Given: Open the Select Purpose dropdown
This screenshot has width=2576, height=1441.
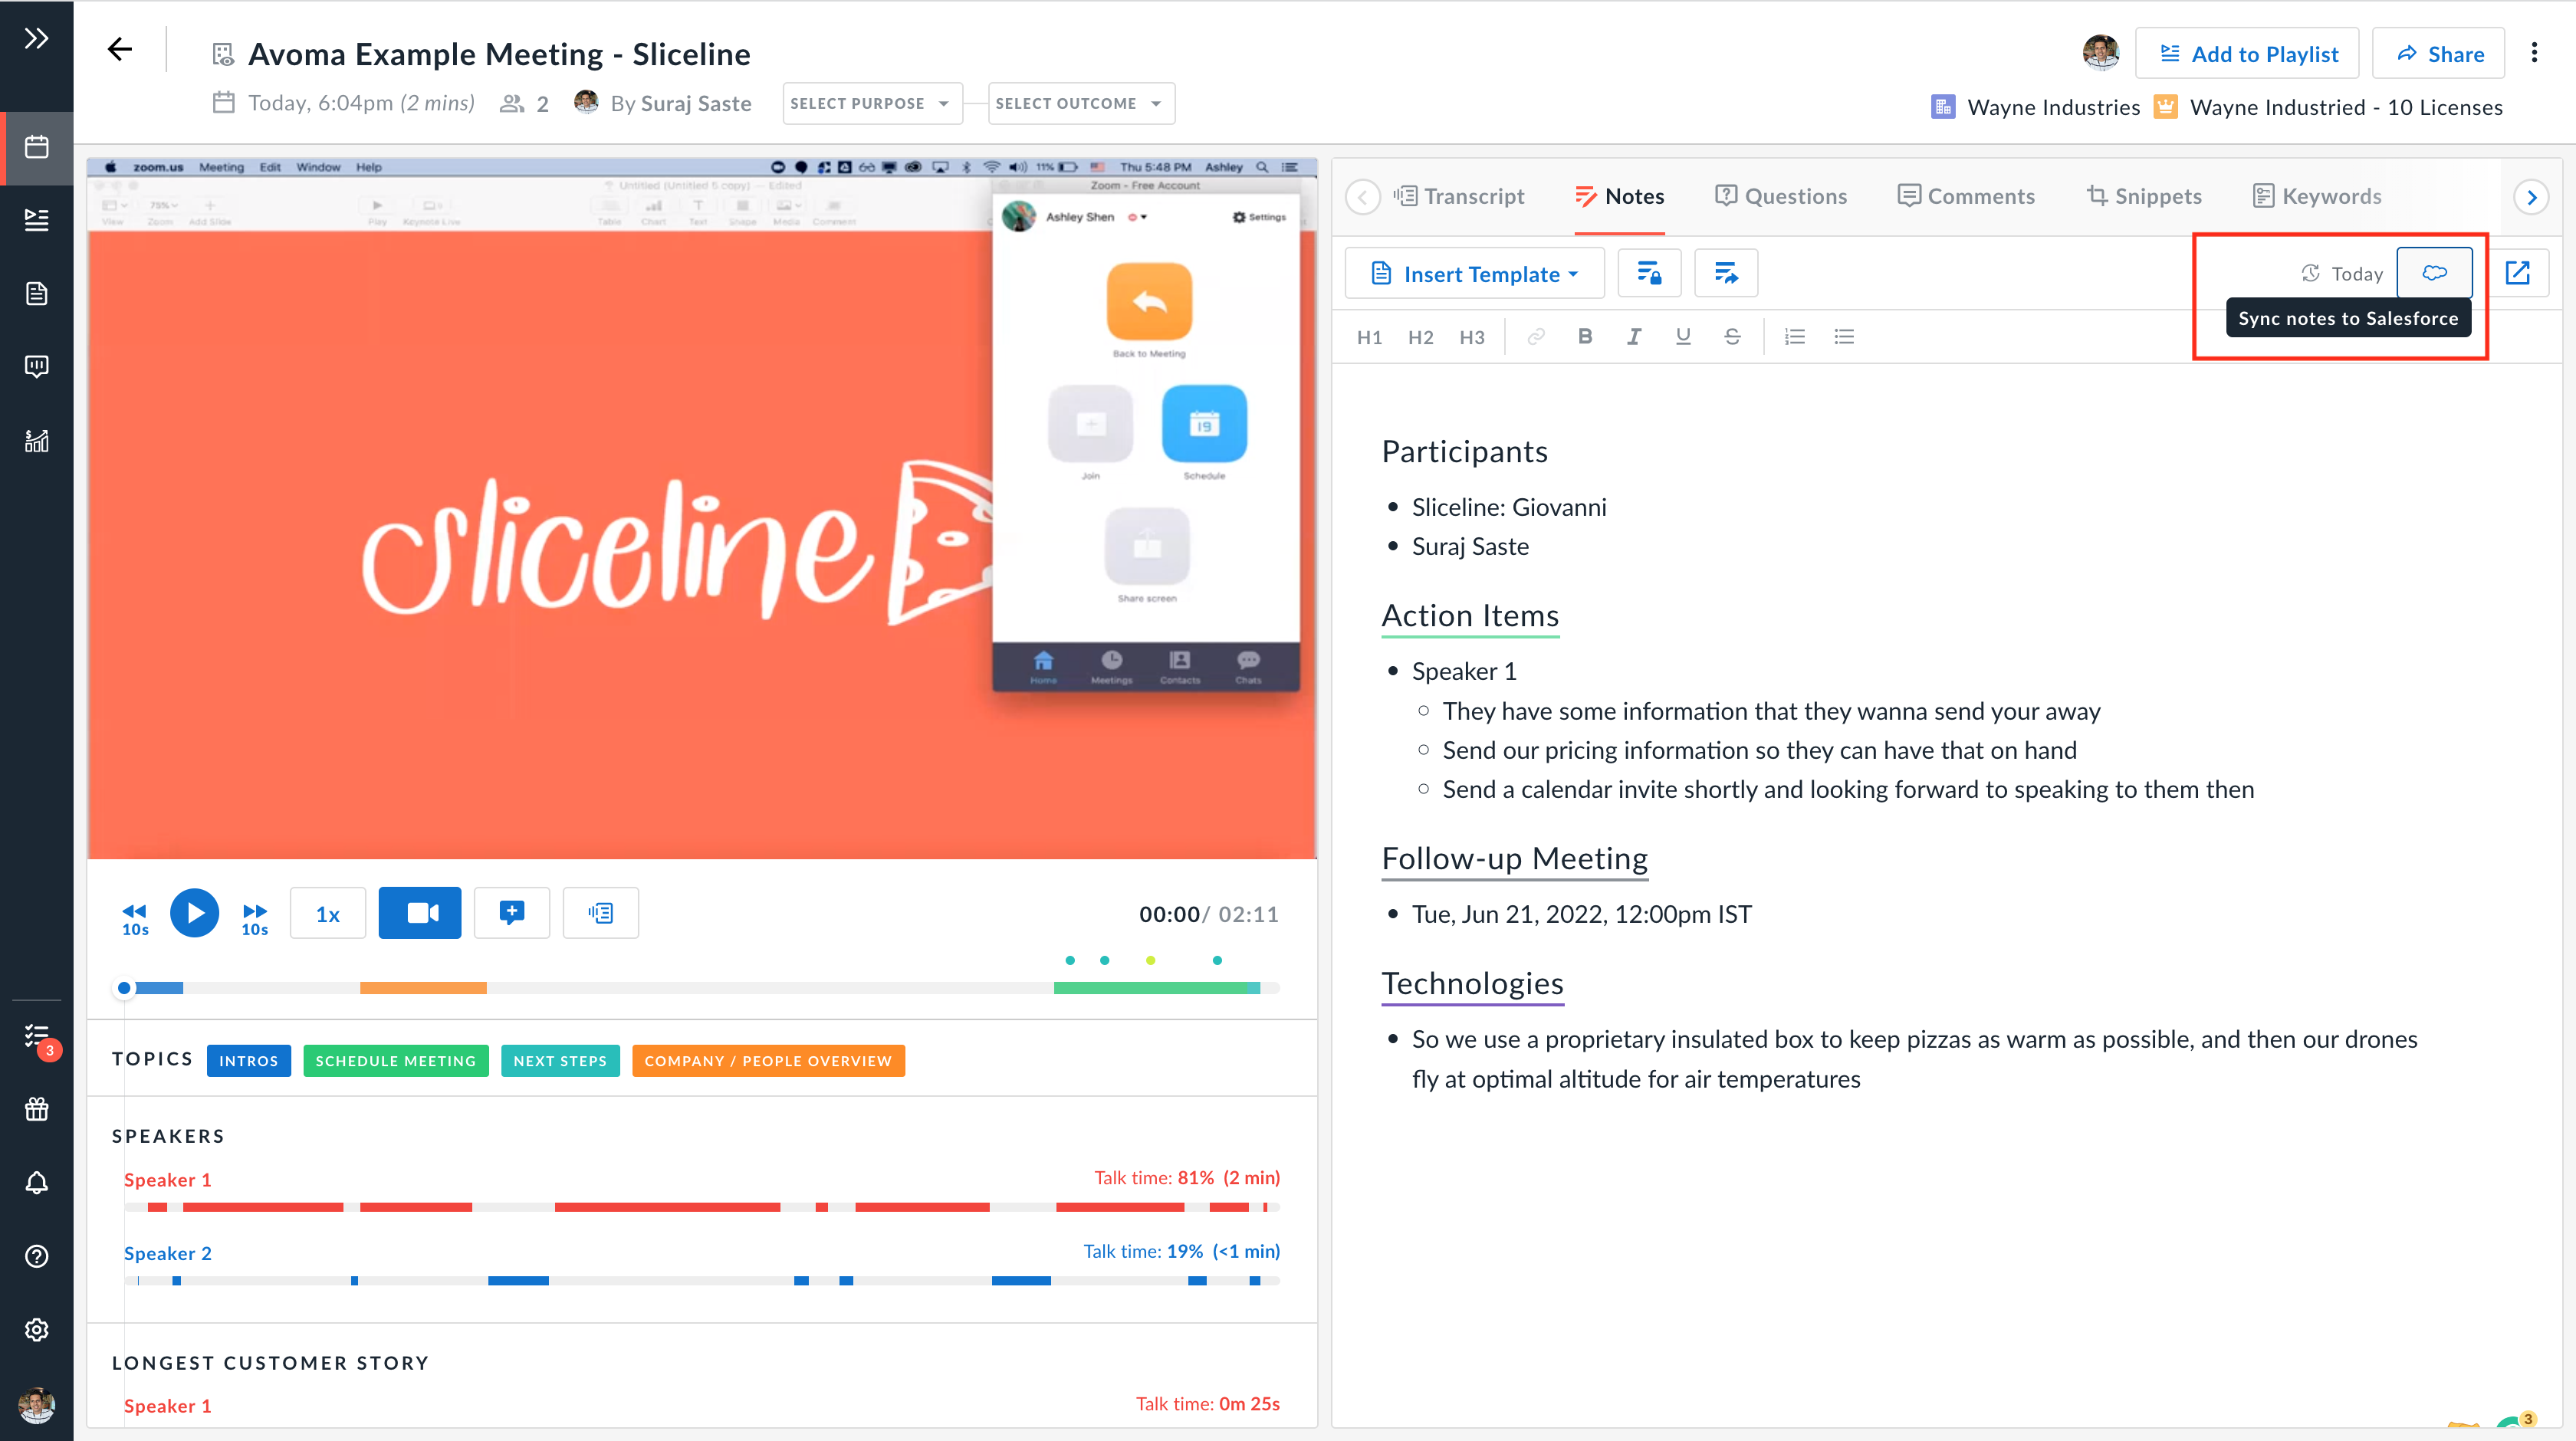Looking at the screenshot, I should click(872, 104).
